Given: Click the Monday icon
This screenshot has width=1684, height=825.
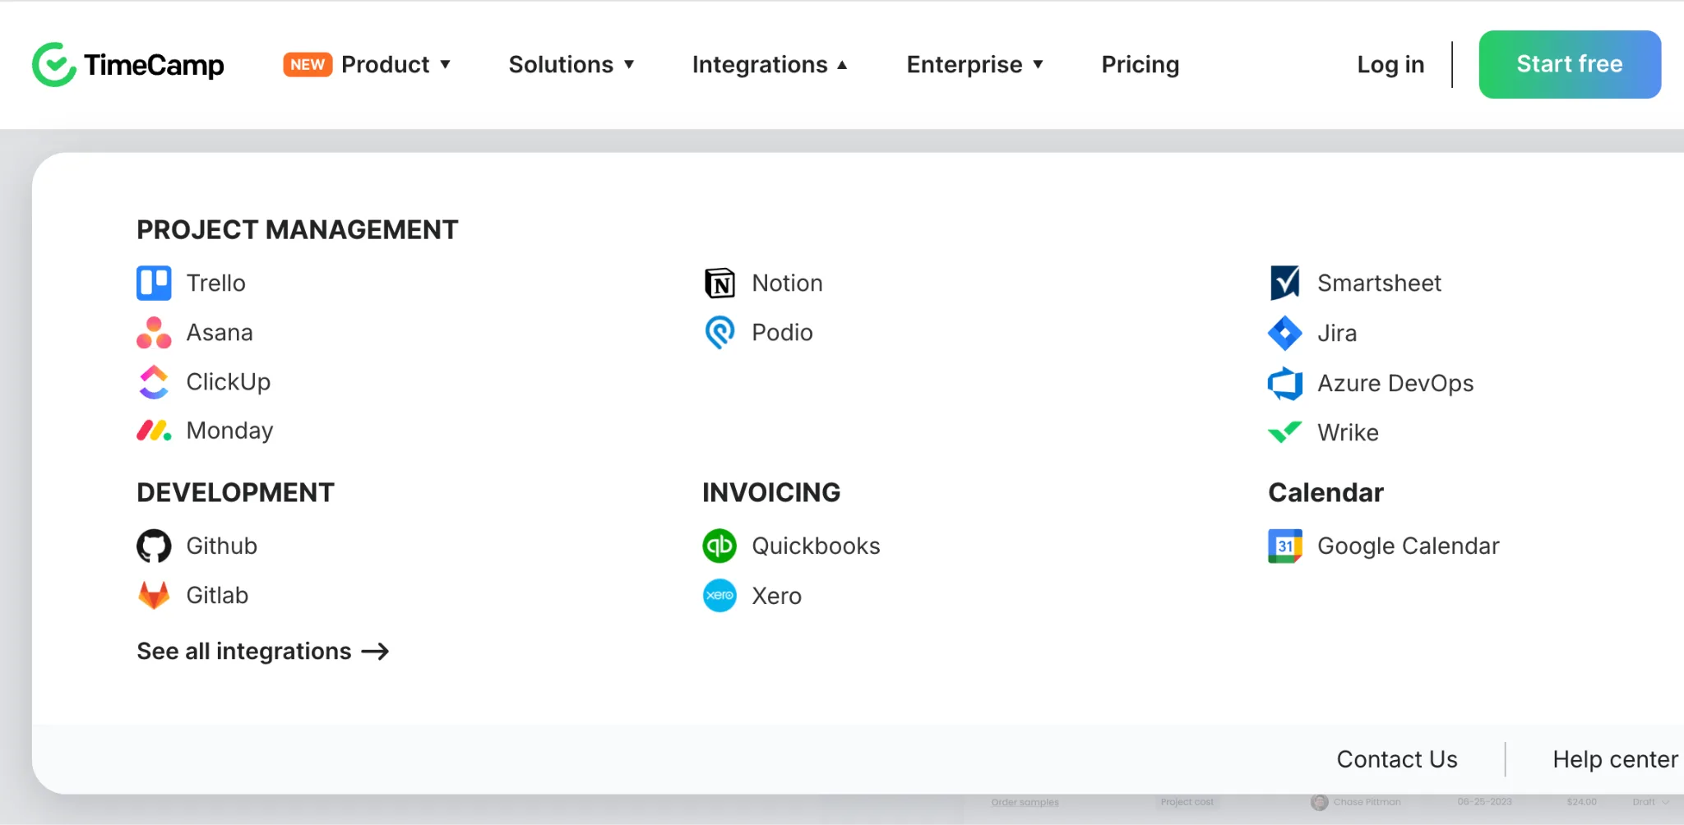Looking at the screenshot, I should click(154, 431).
